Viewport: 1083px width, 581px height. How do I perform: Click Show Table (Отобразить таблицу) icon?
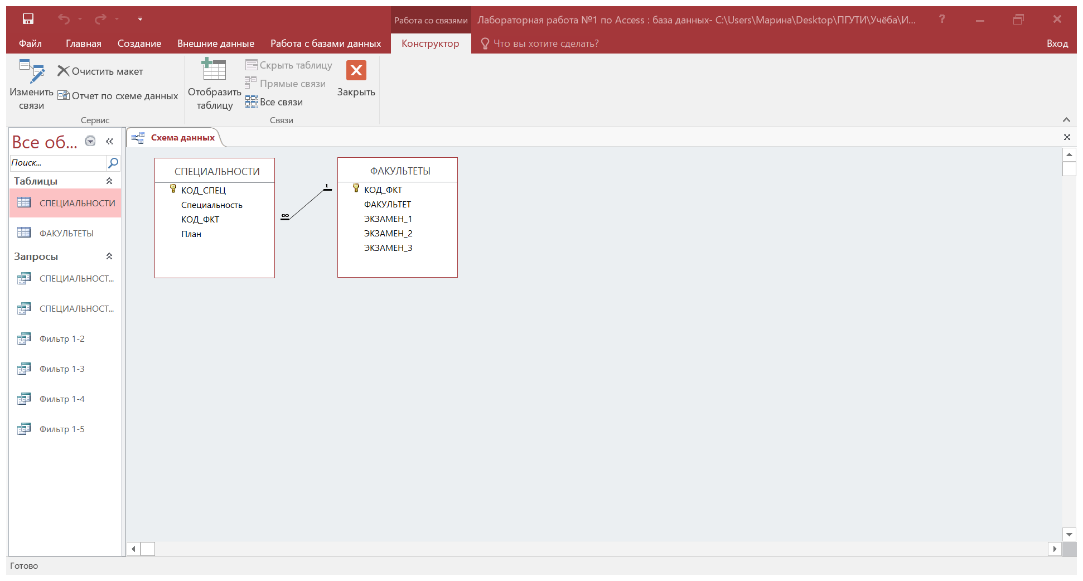click(214, 85)
